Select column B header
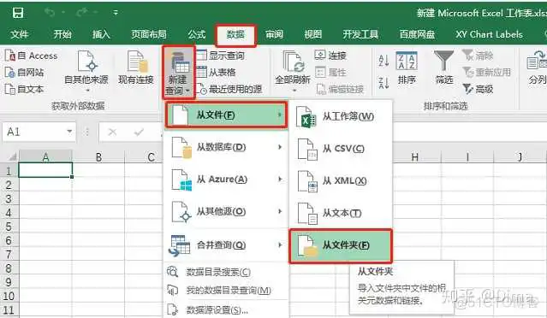Image resolution: width=547 pixels, height=318 pixels. click(98, 156)
